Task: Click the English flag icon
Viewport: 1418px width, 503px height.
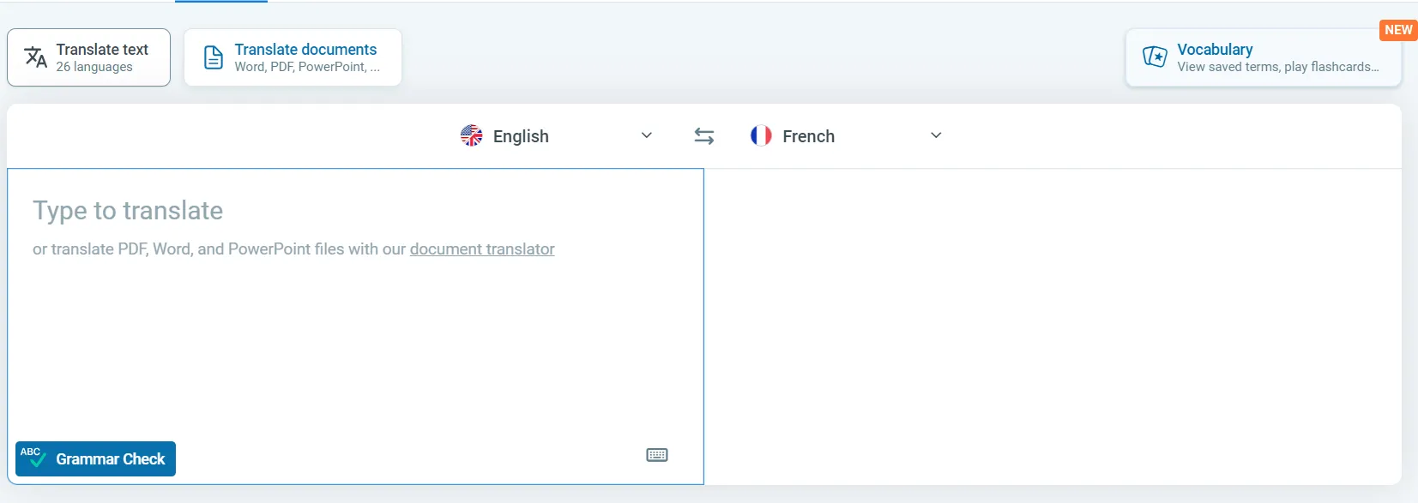Action: [472, 135]
